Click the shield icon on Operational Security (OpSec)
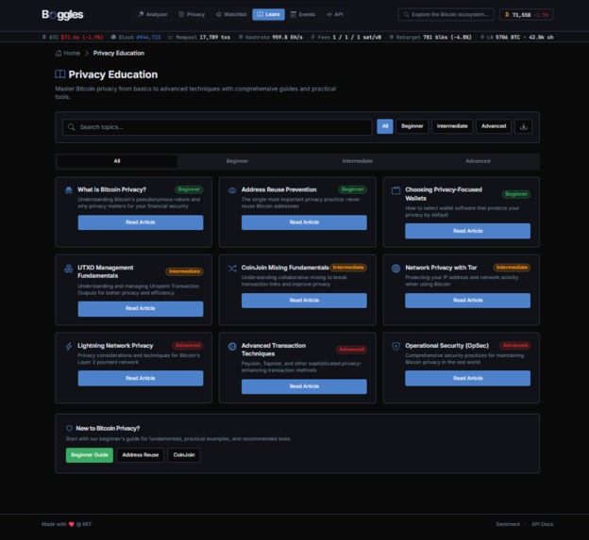 (x=395, y=346)
